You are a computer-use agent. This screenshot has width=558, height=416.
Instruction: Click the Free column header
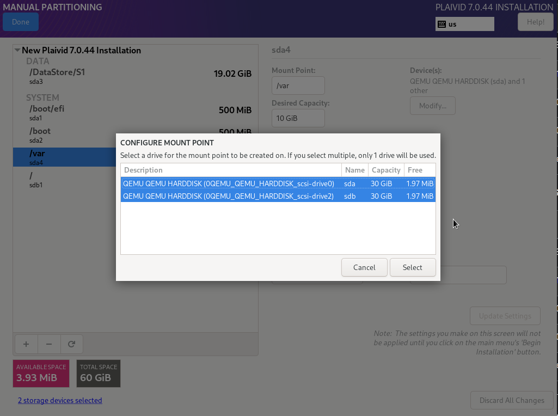pos(420,170)
